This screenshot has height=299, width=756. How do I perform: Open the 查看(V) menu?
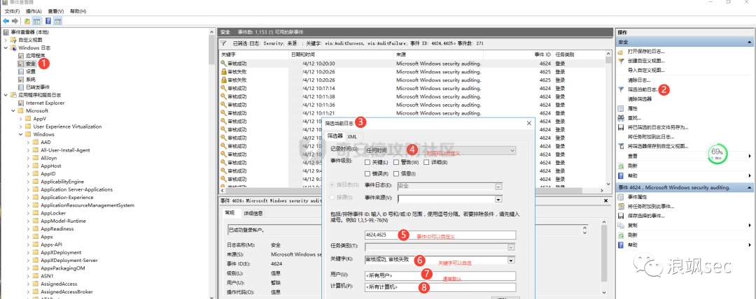click(55, 11)
